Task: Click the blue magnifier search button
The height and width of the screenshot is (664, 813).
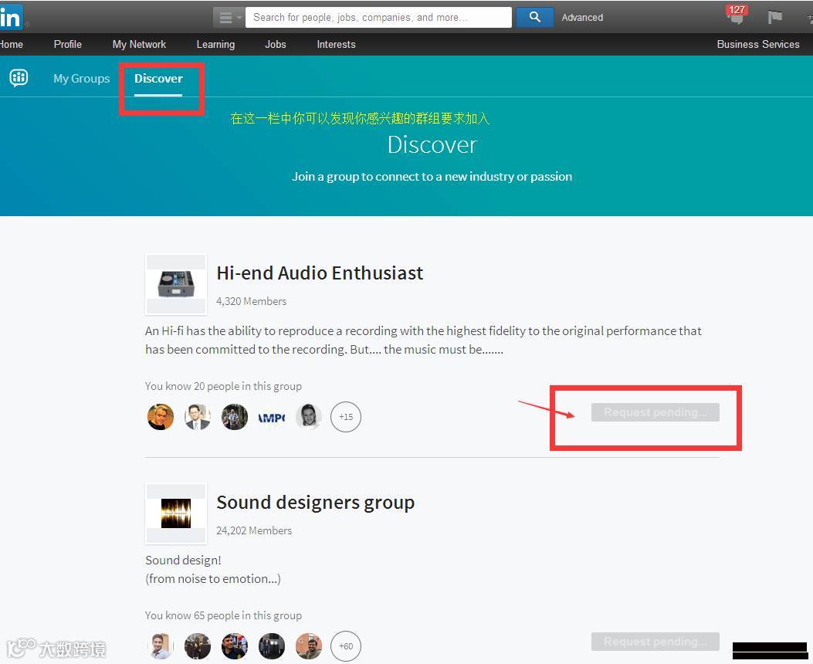Action: [534, 18]
